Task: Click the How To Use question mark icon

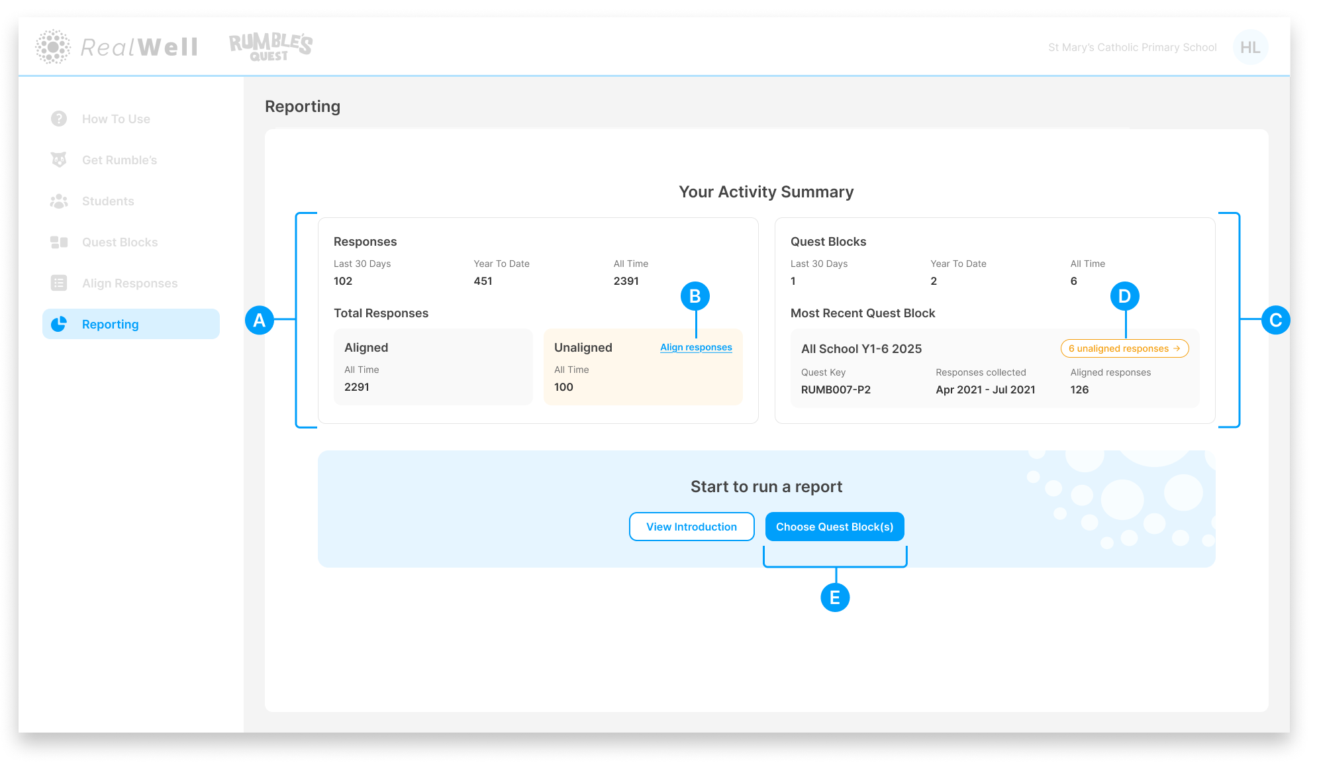Action: pos(59,119)
